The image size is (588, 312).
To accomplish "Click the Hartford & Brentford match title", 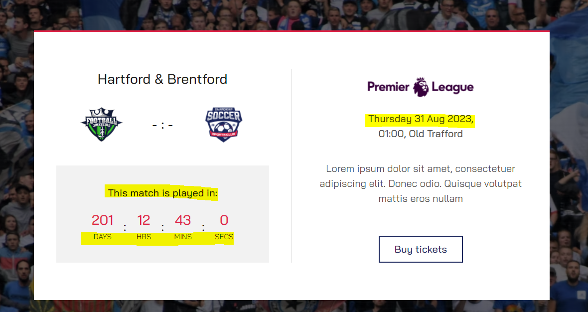I will tap(162, 79).
